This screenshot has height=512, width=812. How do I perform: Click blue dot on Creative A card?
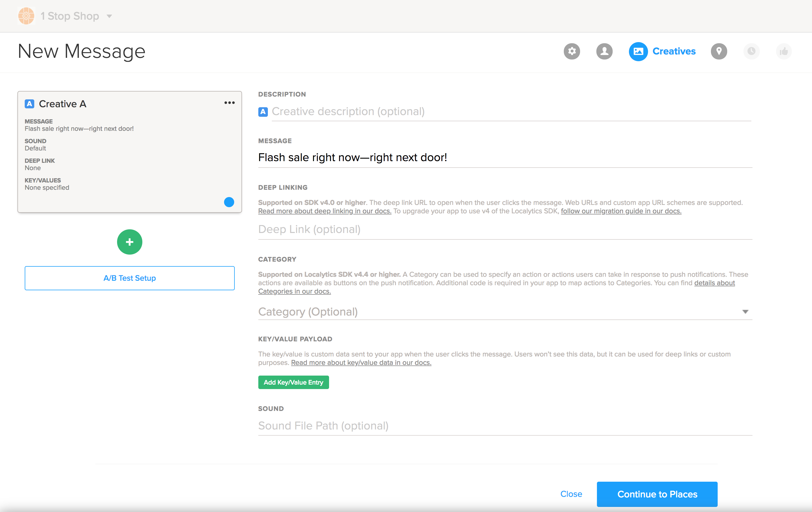coord(229,202)
